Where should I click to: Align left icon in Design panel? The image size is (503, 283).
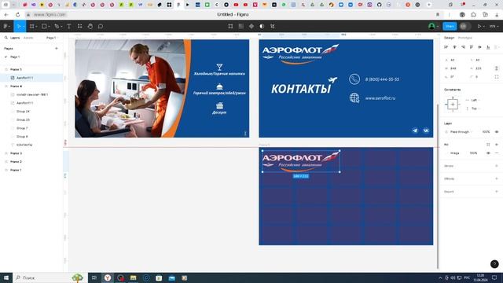point(446,47)
